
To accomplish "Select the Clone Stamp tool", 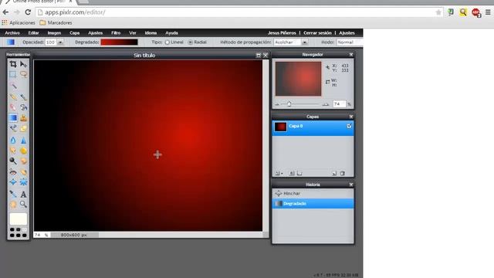I will tap(24, 118).
